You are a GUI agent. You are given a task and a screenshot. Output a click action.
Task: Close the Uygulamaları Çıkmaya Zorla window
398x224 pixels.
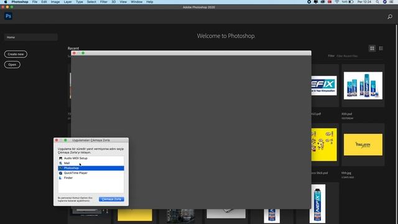click(x=57, y=140)
